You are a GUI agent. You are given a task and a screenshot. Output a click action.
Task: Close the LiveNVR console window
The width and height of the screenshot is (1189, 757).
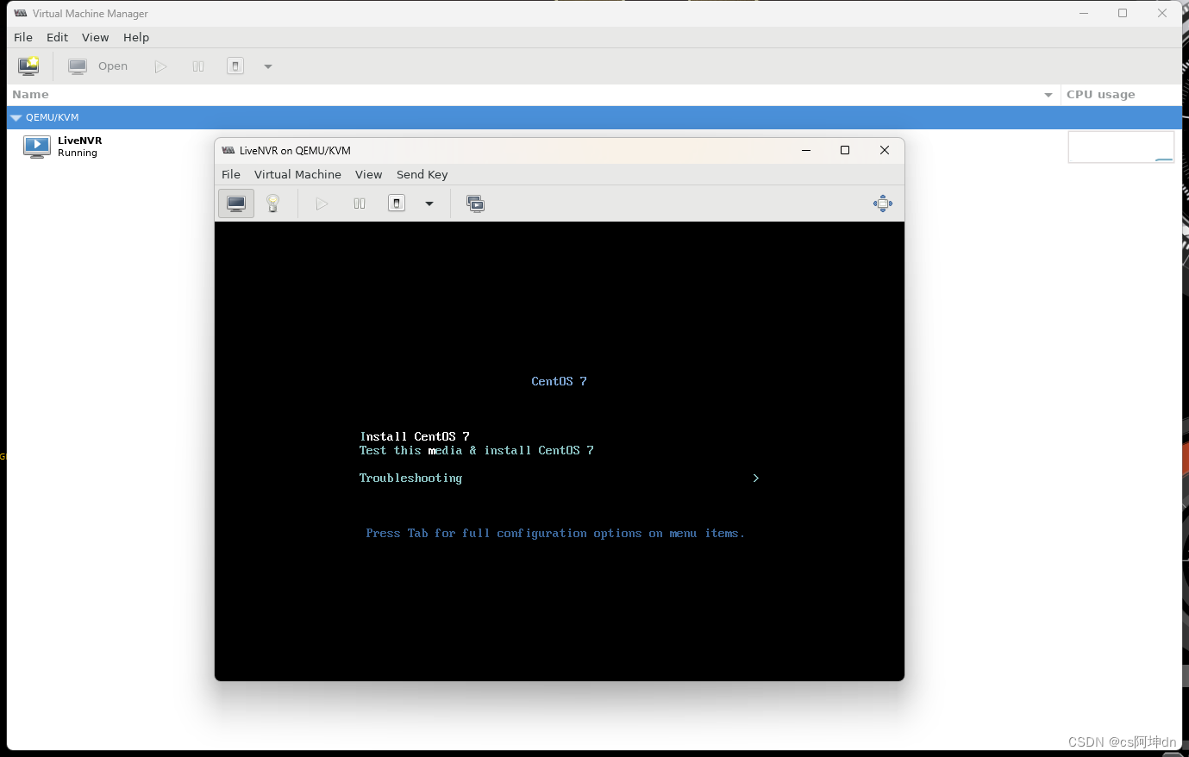(x=885, y=150)
